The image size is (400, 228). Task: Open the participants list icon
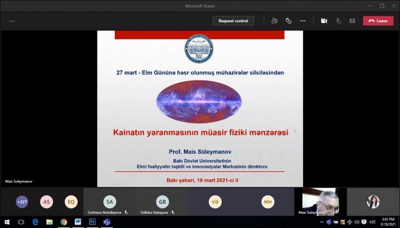(274, 21)
